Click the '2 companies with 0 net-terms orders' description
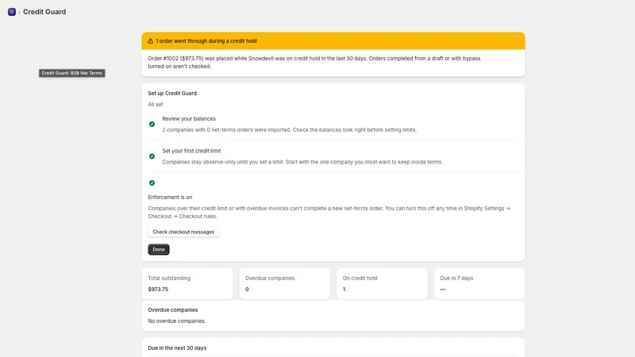The image size is (635, 357). click(x=290, y=130)
